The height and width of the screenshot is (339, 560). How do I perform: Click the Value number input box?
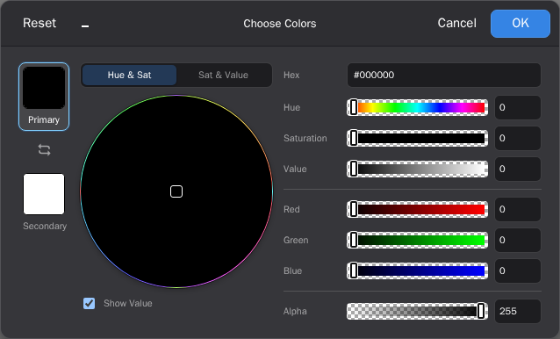click(x=518, y=169)
